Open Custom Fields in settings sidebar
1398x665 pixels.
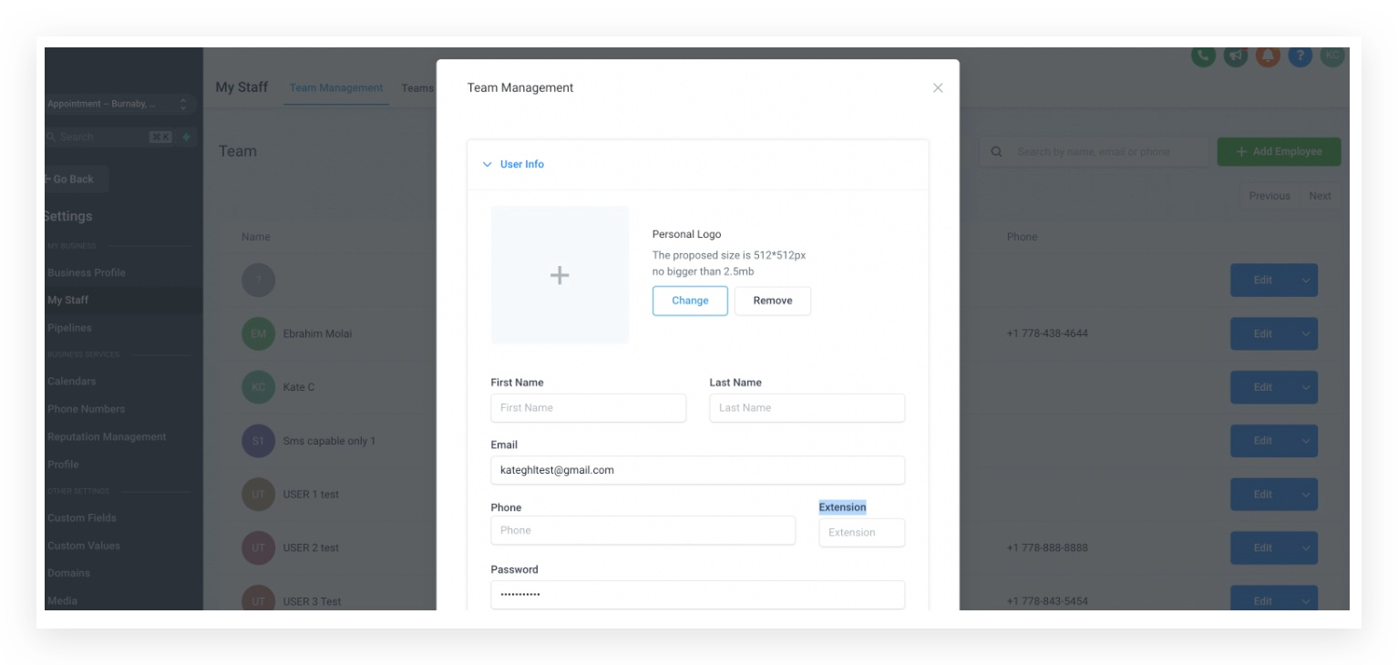point(82,518)
